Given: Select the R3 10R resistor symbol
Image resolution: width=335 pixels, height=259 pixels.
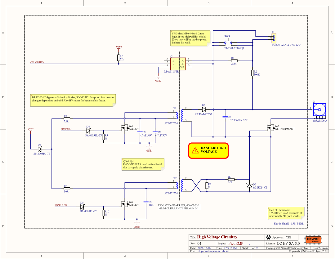Looking at the screenshot, I should tap(67, 189).
